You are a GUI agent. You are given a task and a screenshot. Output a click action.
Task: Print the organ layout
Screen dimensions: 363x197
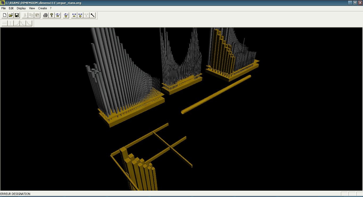pyautogui.click(x=45, y=15)
